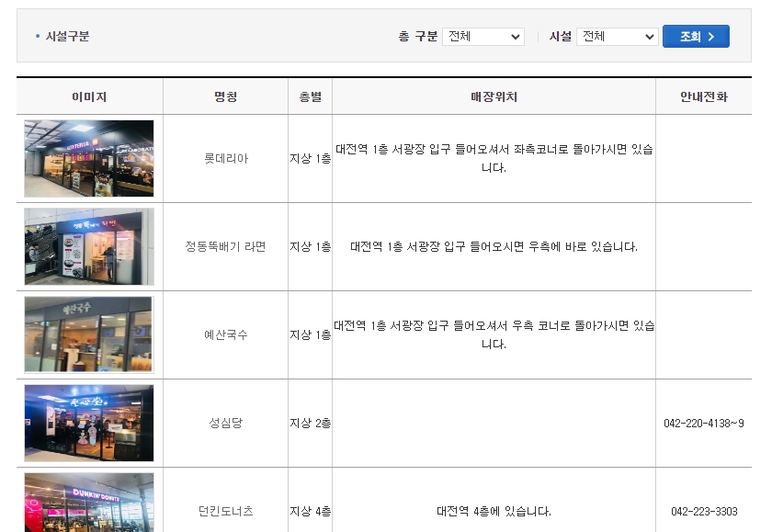Click phone number 042-220-4138~9 for 성심당
This screenshot has height=532, width=772.
coord(703,423)
